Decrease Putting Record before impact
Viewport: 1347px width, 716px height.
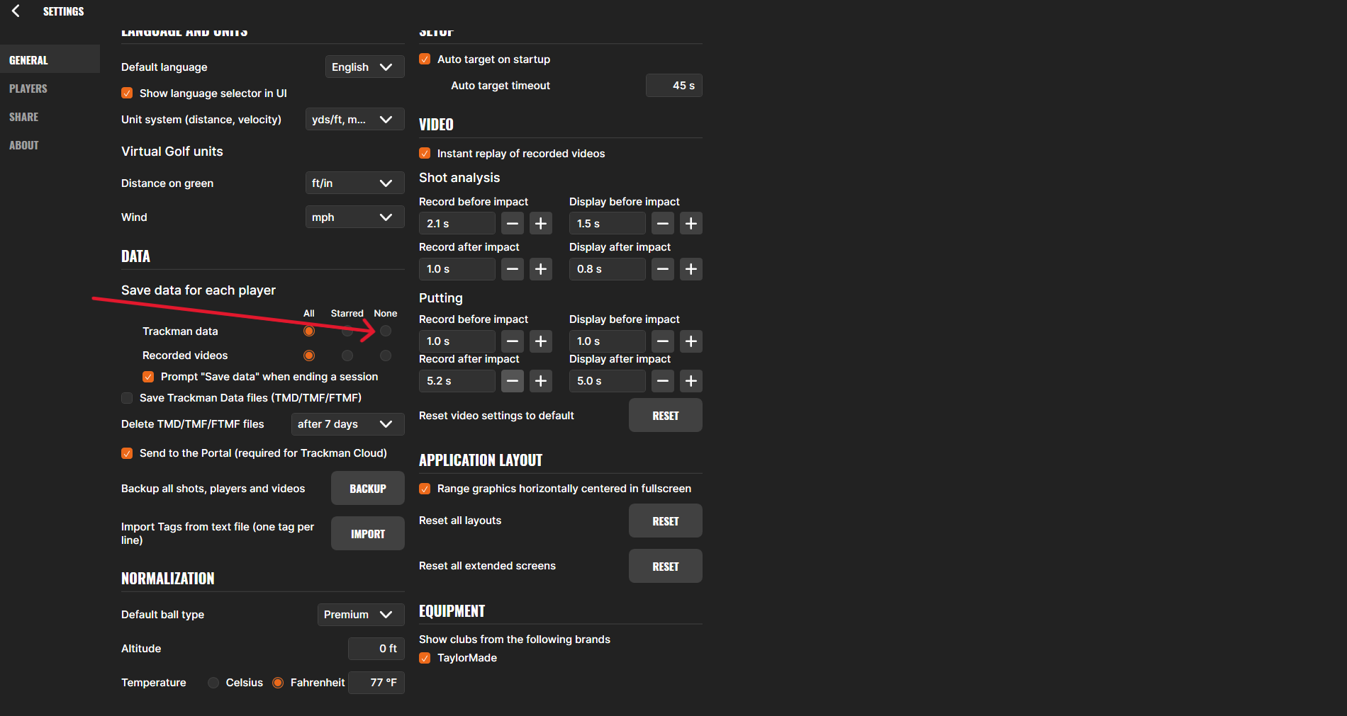[x=513, y=341]
